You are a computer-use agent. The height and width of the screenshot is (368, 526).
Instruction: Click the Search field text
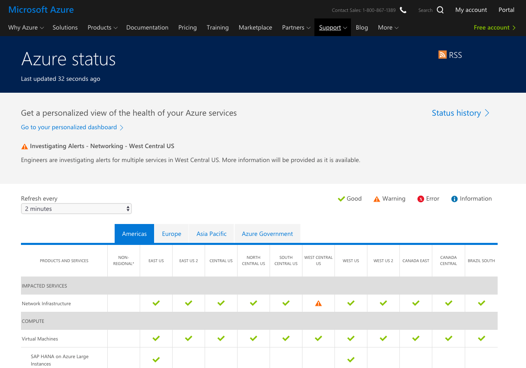tap(425, 10)
